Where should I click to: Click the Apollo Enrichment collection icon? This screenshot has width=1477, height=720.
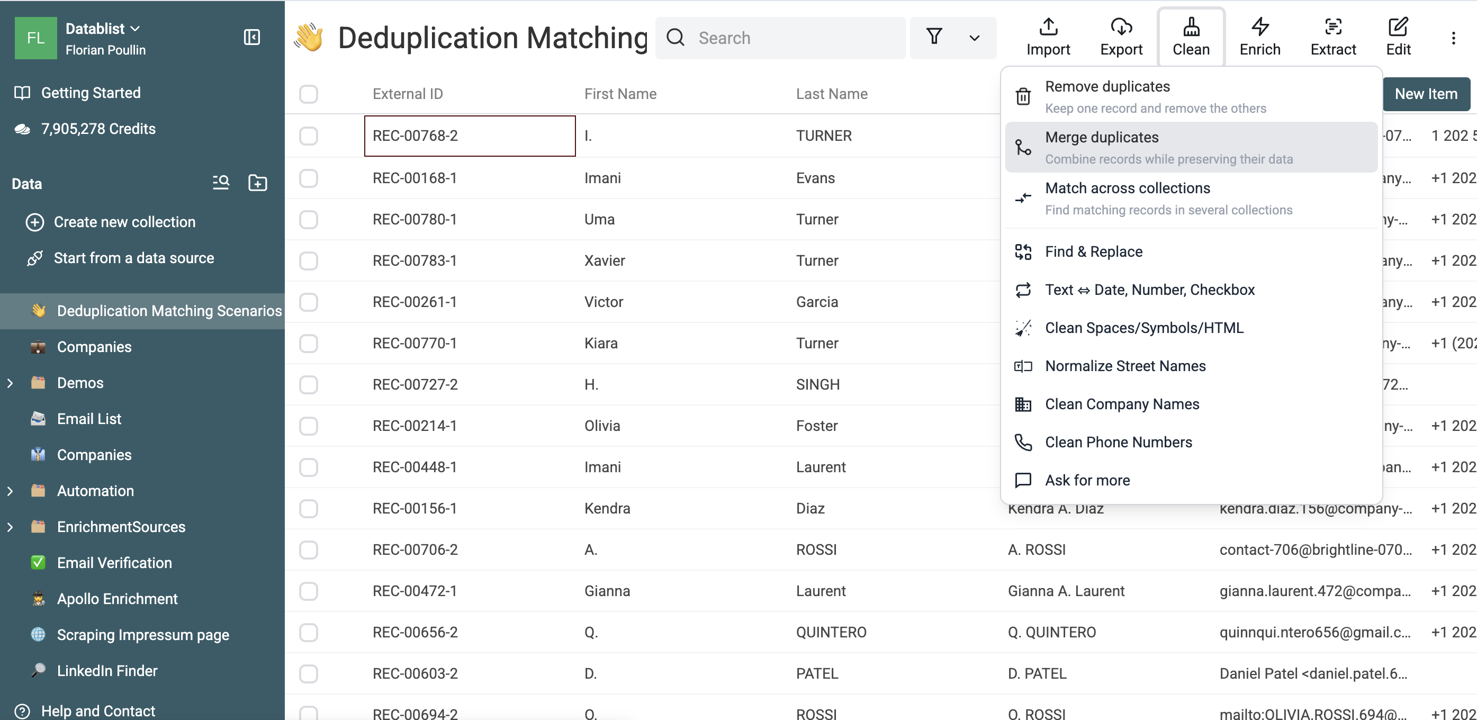pyautogui.click(x=38, y=598)
